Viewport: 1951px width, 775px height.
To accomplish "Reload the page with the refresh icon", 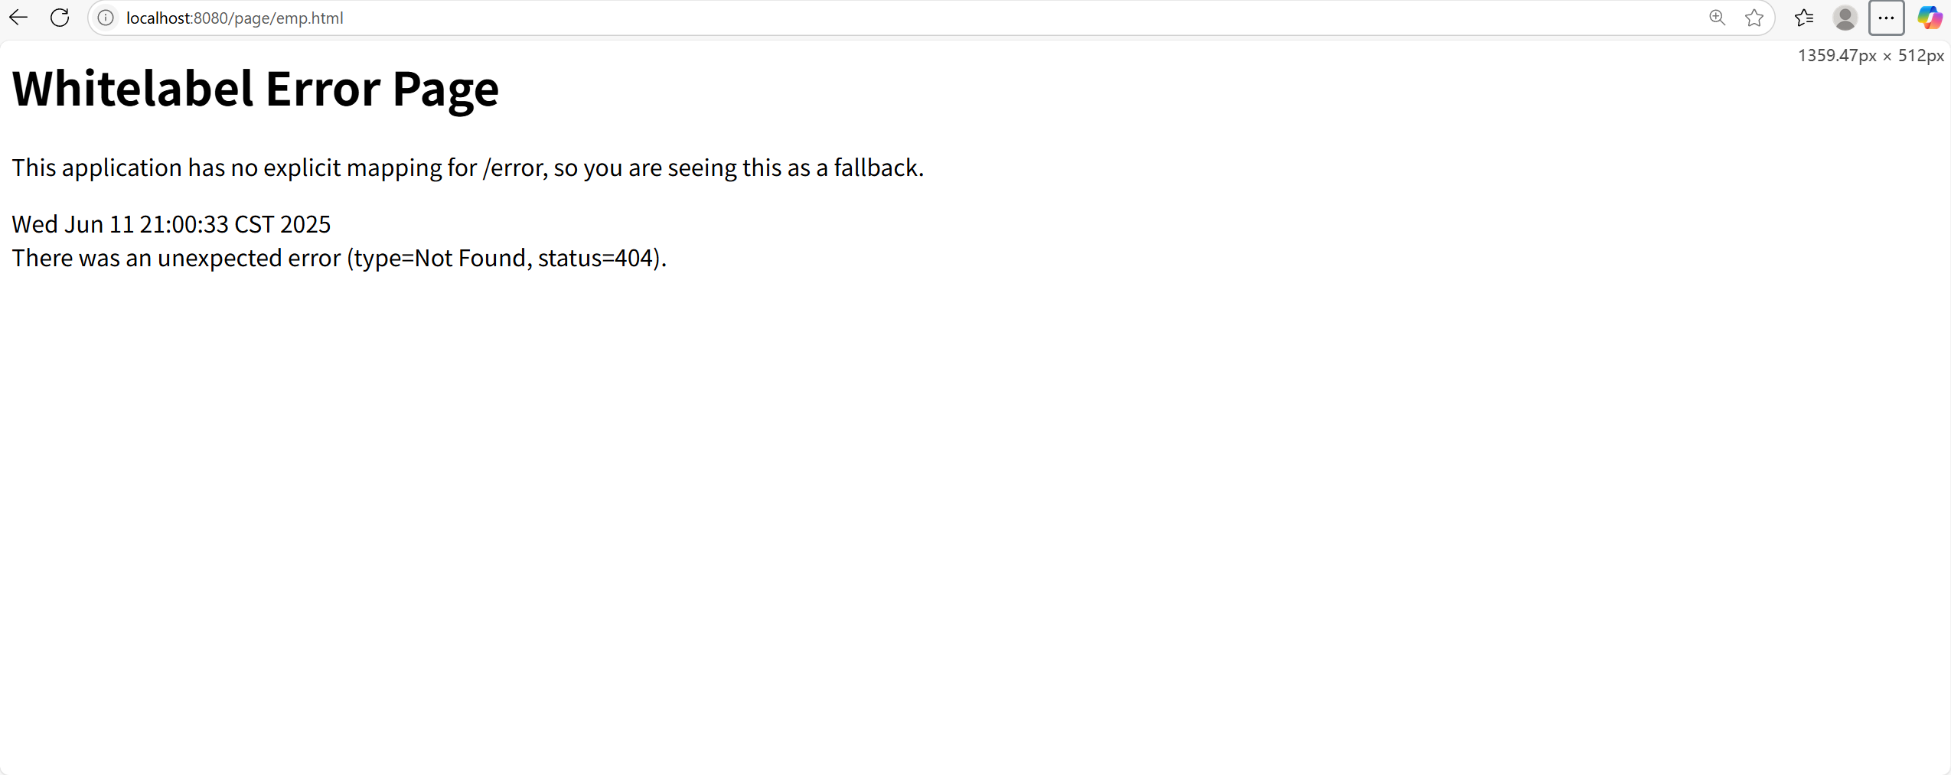I will point(60,18).
